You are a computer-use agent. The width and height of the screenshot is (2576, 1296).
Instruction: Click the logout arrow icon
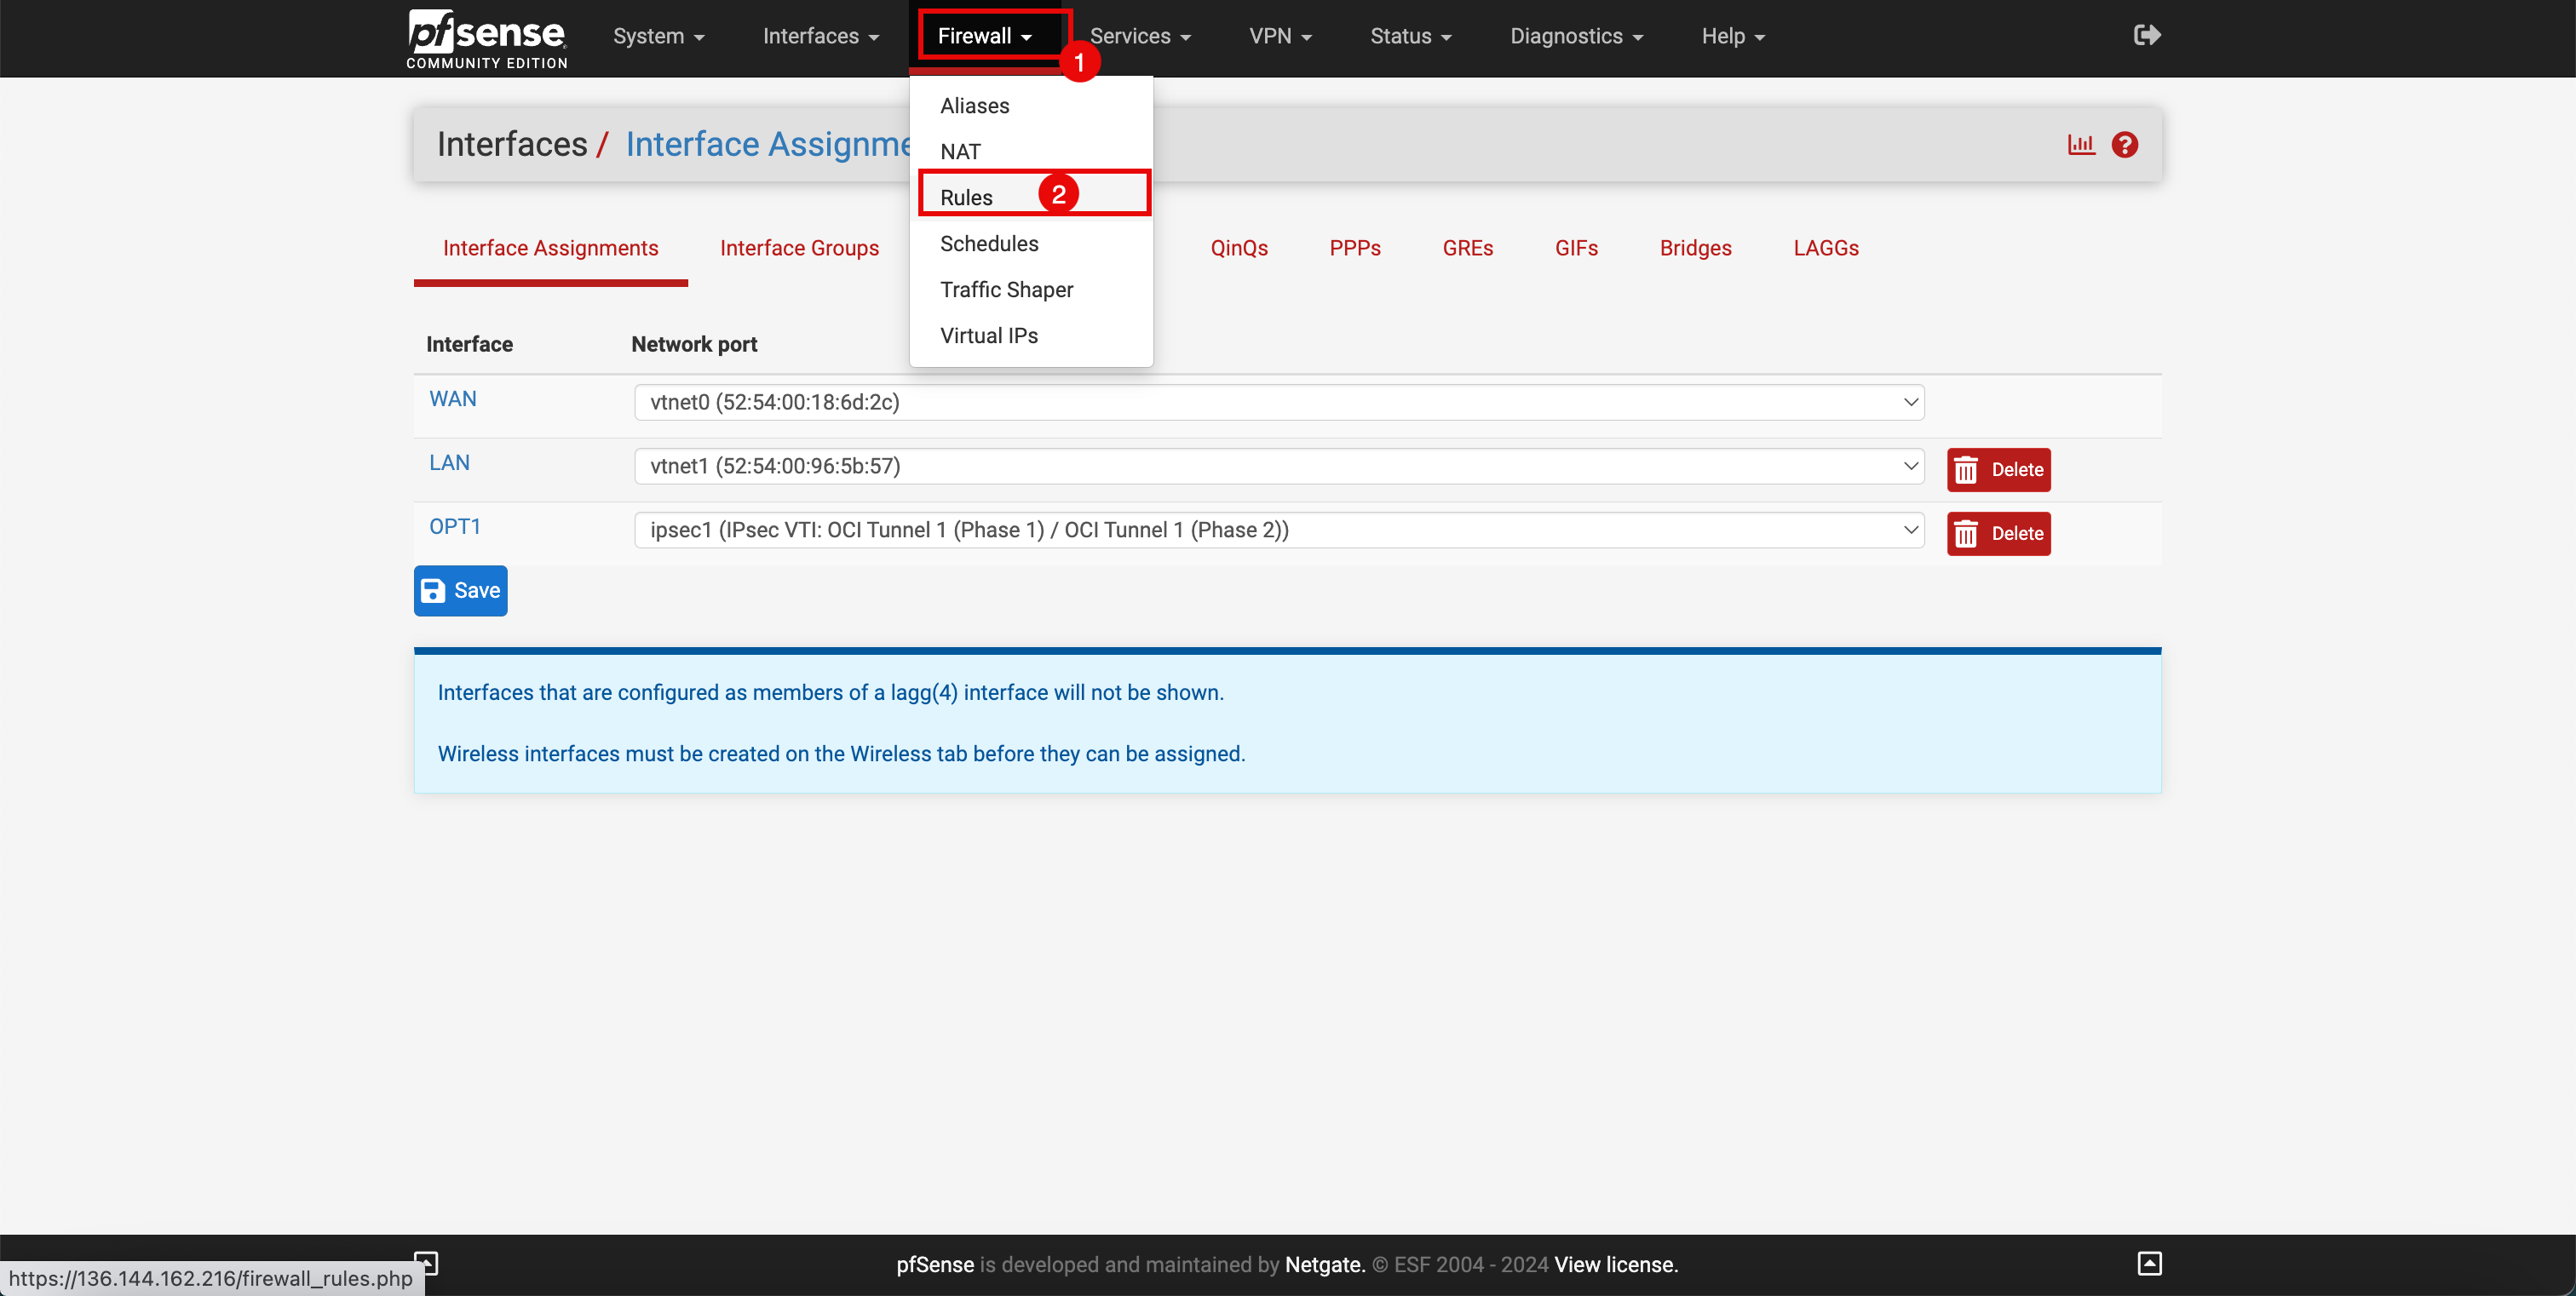pyautogui.click(x=2148, y=35)
